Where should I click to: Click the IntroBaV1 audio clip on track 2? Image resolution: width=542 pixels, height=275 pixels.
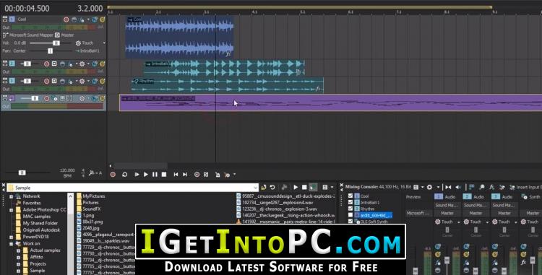pos(224,68)
